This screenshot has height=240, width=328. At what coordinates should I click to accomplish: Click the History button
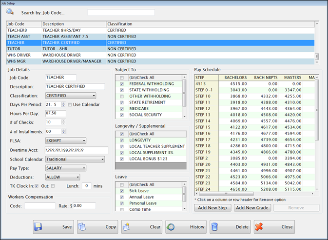click(x=186, y=227)
